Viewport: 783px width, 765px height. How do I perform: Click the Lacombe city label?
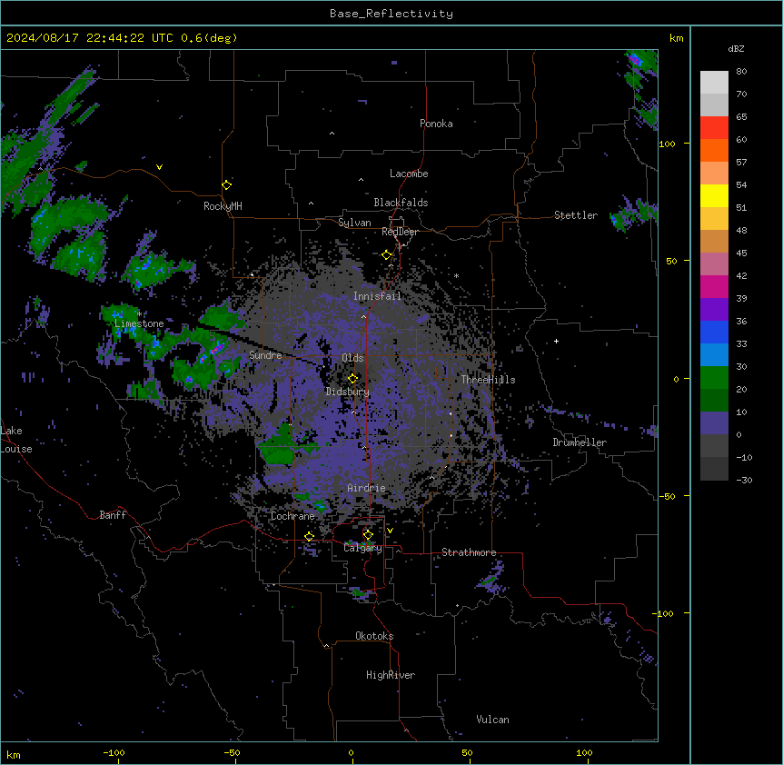(x=409, y=174)
